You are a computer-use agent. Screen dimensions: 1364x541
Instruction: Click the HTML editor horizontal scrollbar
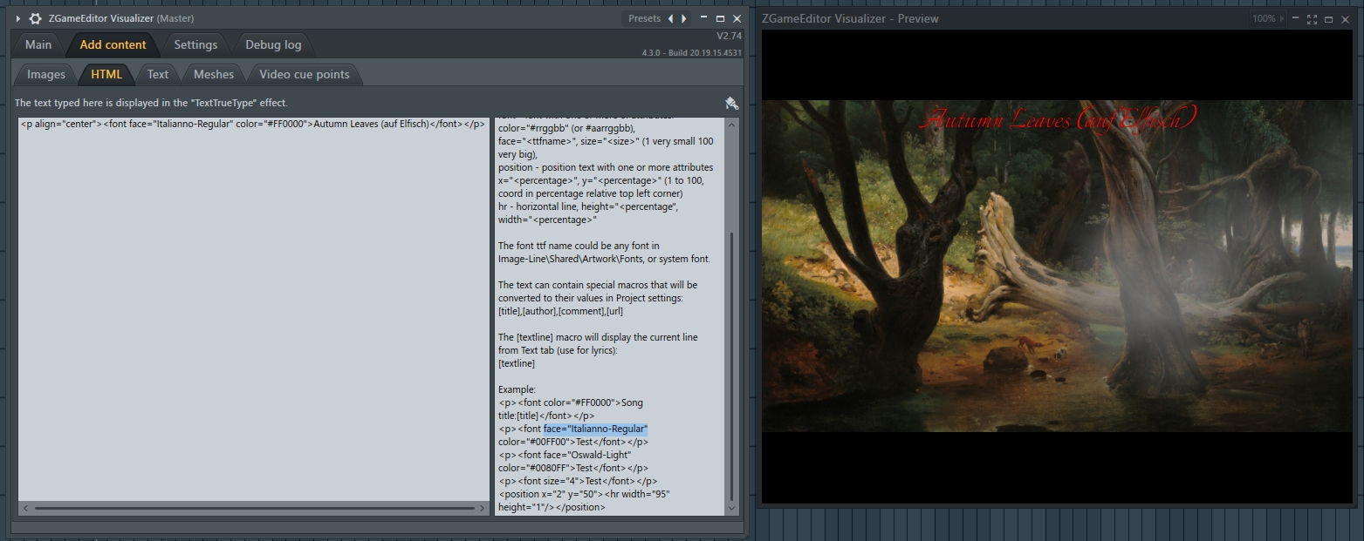(x=255, y=508)
